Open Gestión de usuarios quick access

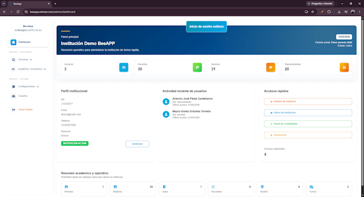coord(308,102)
